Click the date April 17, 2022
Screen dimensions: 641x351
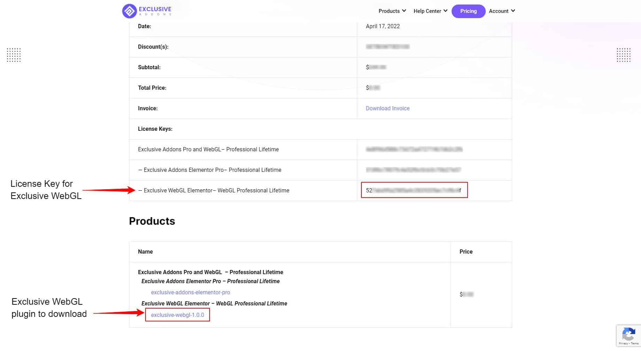383,26
